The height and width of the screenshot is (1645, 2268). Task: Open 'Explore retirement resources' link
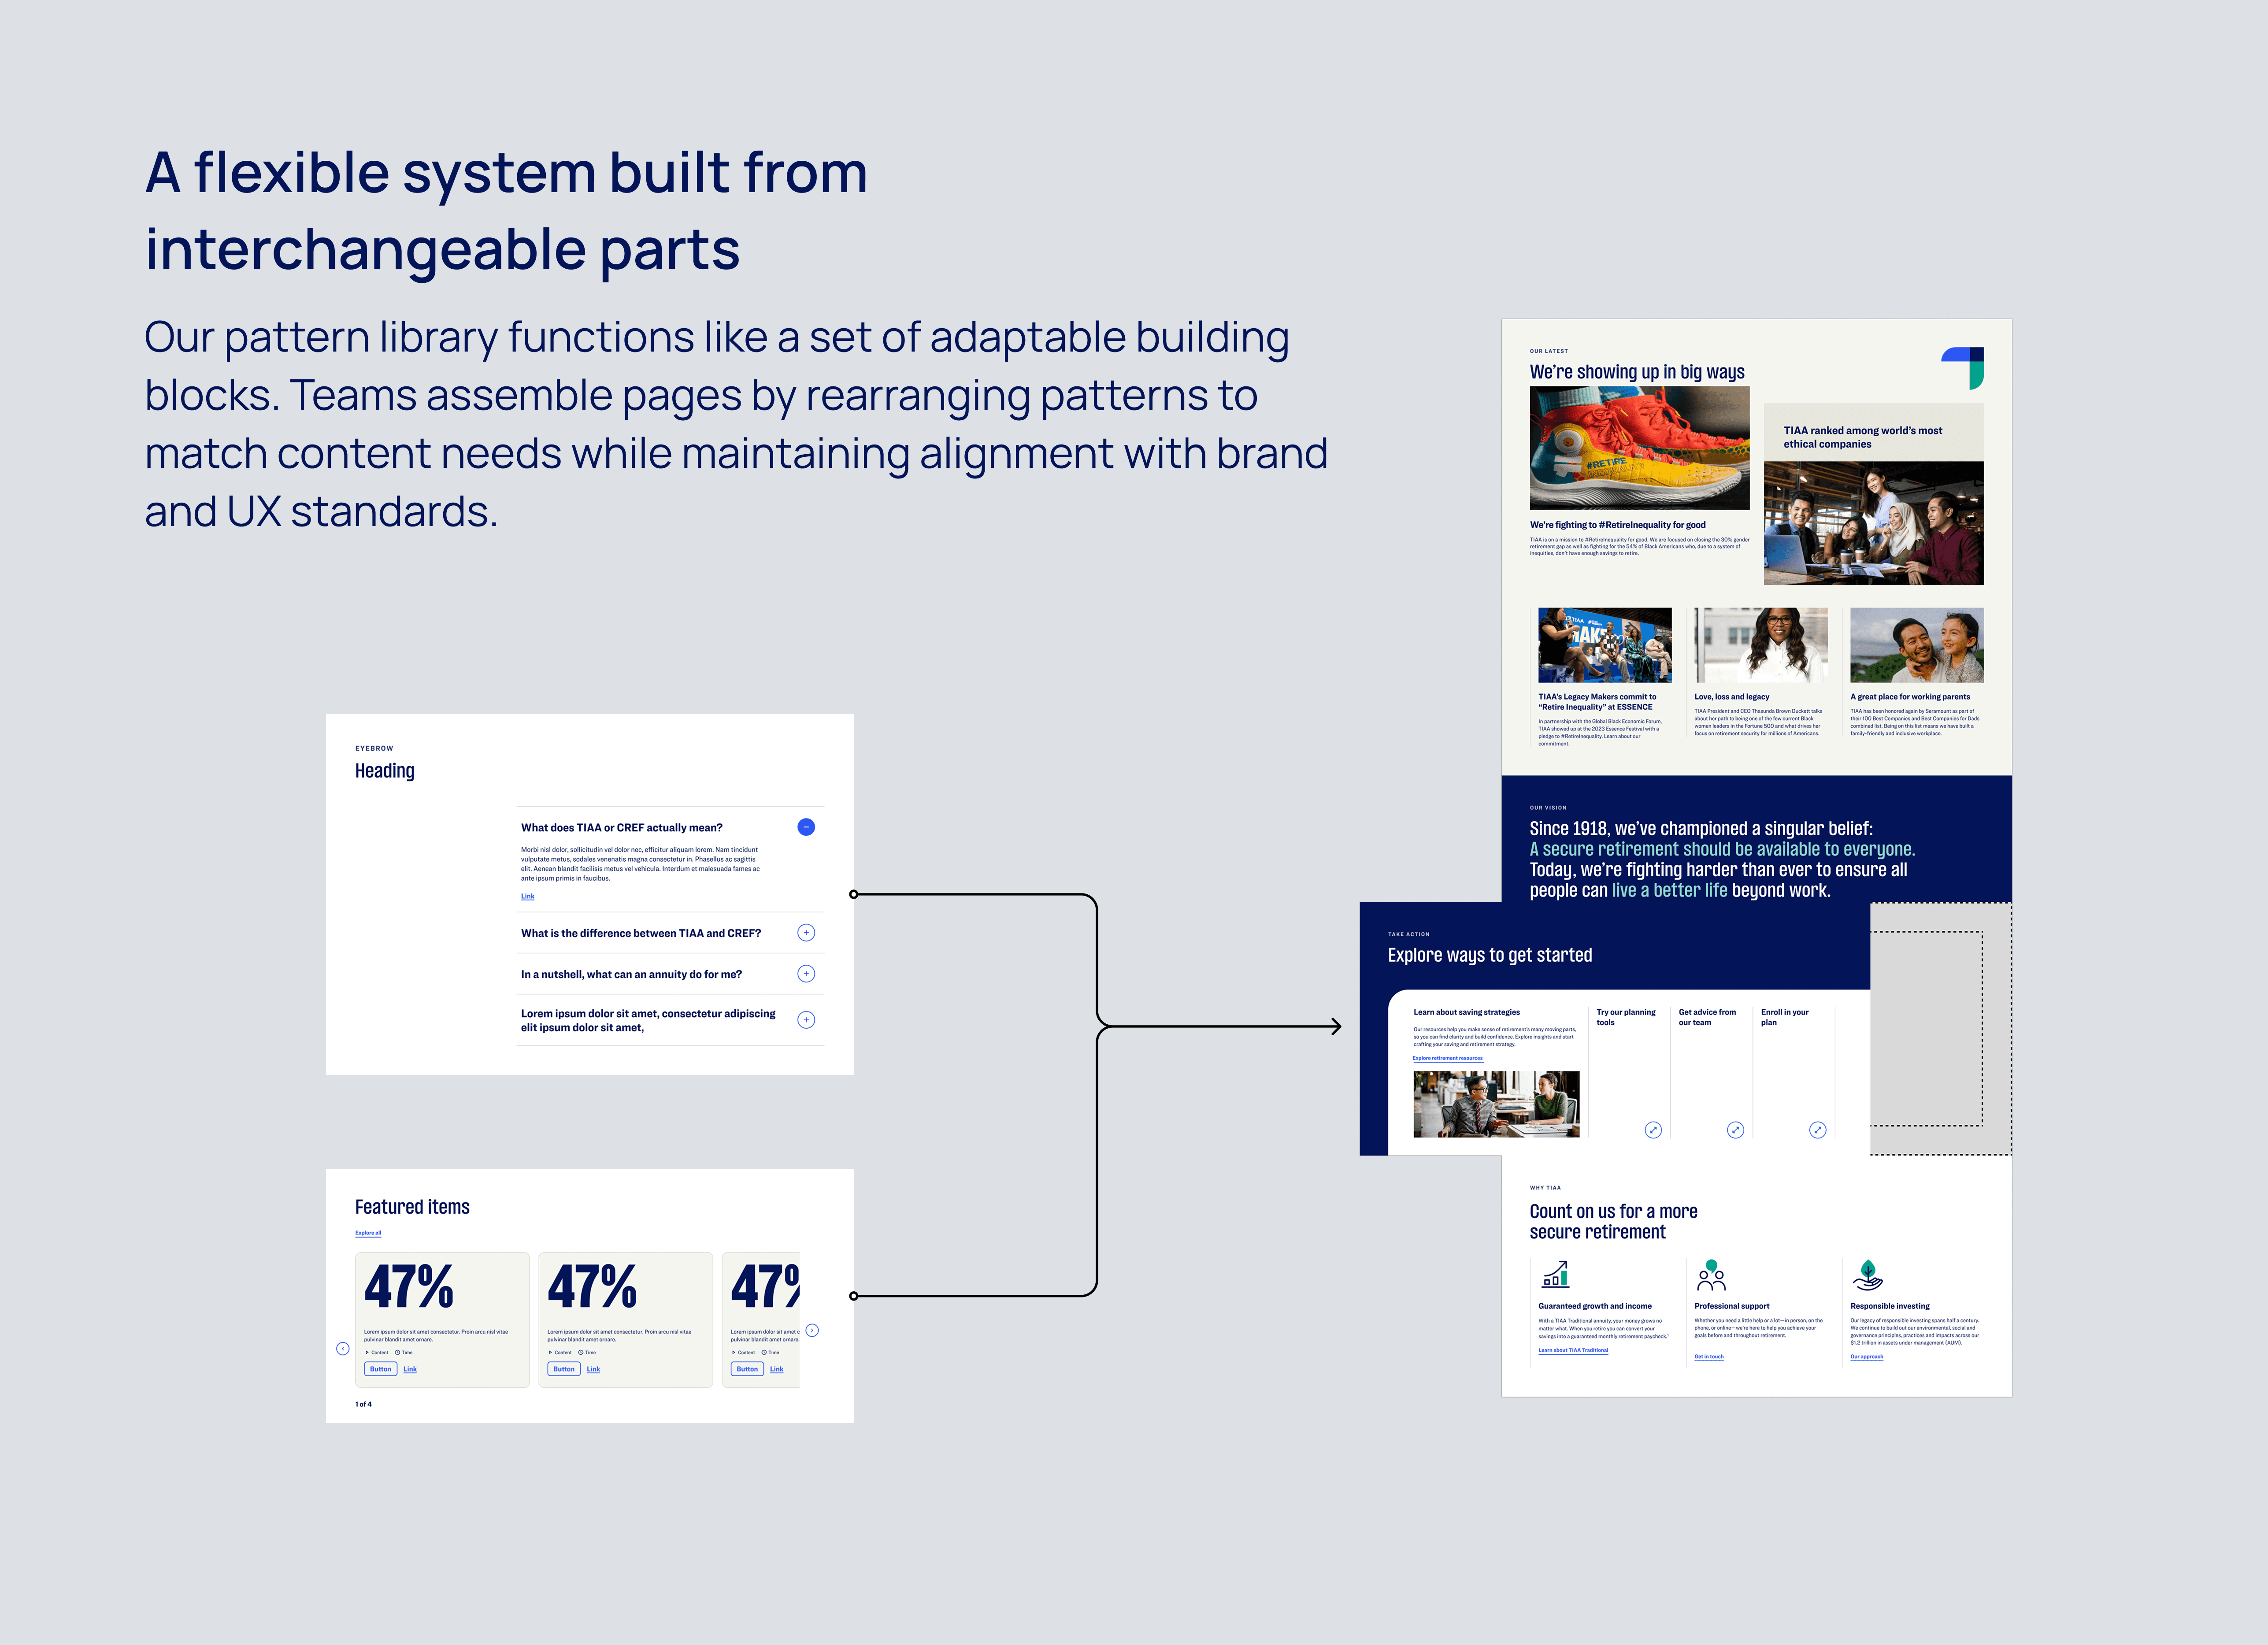(1448, 1058)
